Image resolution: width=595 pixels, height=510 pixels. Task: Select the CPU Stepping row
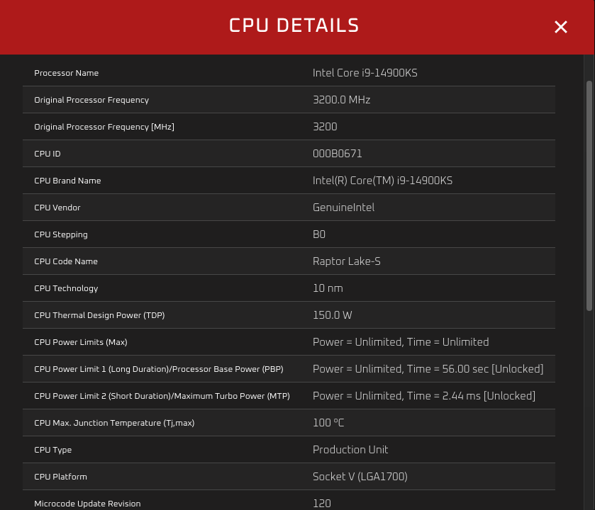(289, 234)
